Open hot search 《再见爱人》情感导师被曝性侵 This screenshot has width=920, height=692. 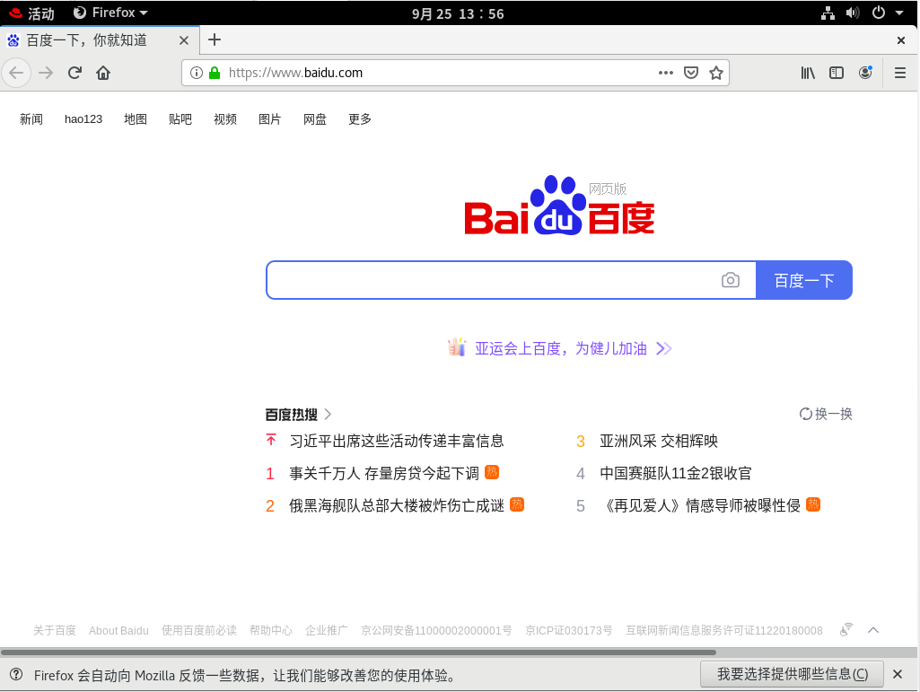tap(700, 505)
